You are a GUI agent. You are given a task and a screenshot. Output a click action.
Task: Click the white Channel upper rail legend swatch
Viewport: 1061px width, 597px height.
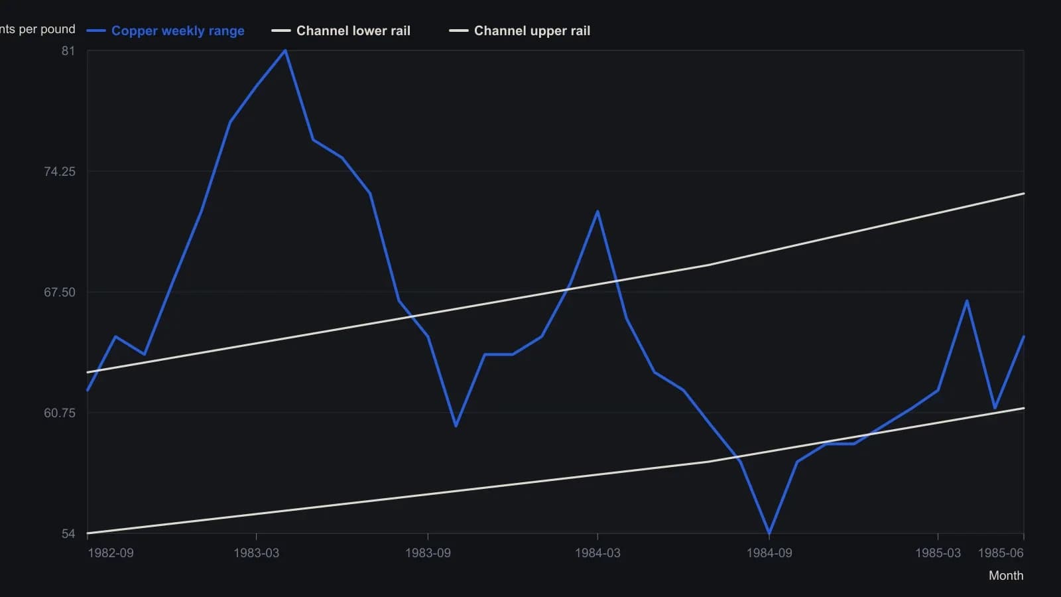pyautogui.click(x=459, y=31)
